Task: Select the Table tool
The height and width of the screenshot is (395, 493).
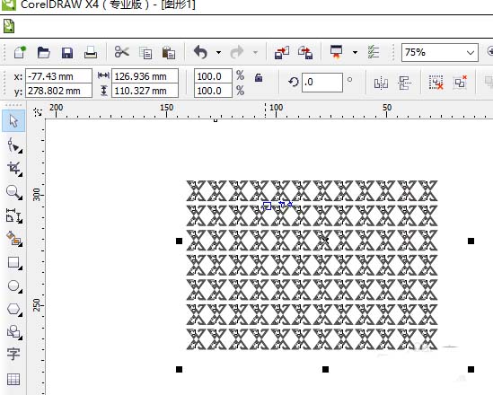Action: [x=13, y=379]
